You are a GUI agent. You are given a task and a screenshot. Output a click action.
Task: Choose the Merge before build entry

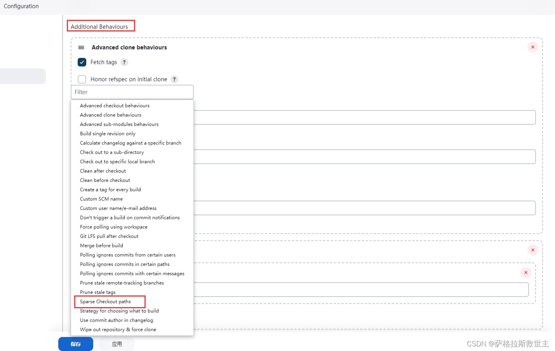pos(101,245)
